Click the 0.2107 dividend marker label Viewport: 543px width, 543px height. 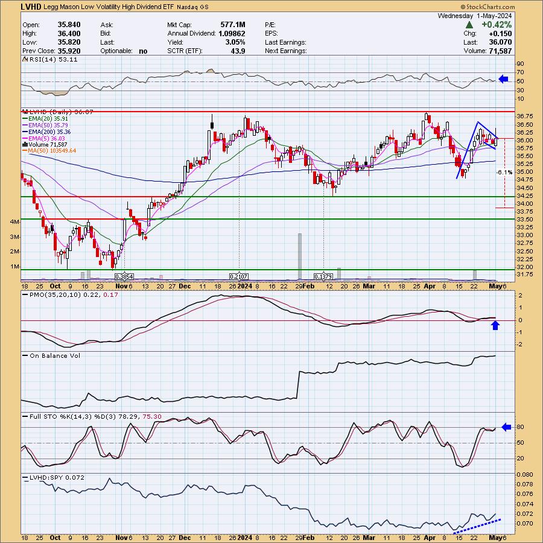[238, 277]
